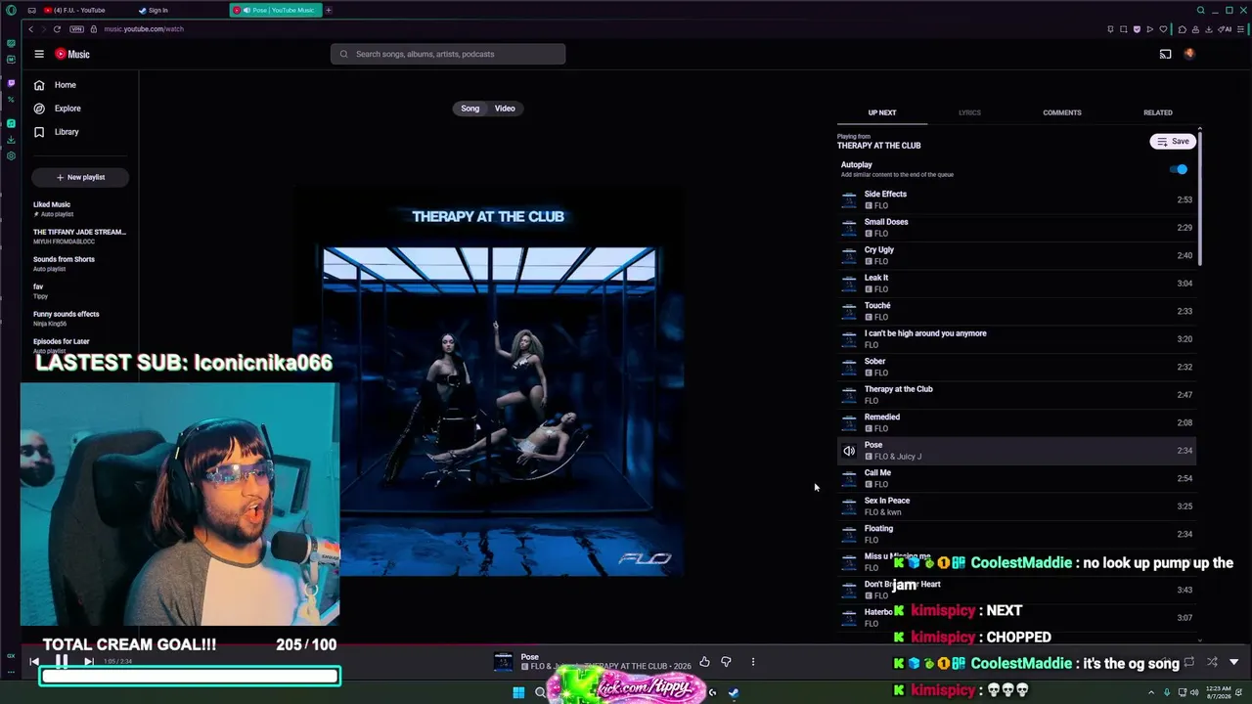This screenshot has height=704, width=1252.
Task: Click the YouTube Music logo
Action: click(x=72, y=54)
